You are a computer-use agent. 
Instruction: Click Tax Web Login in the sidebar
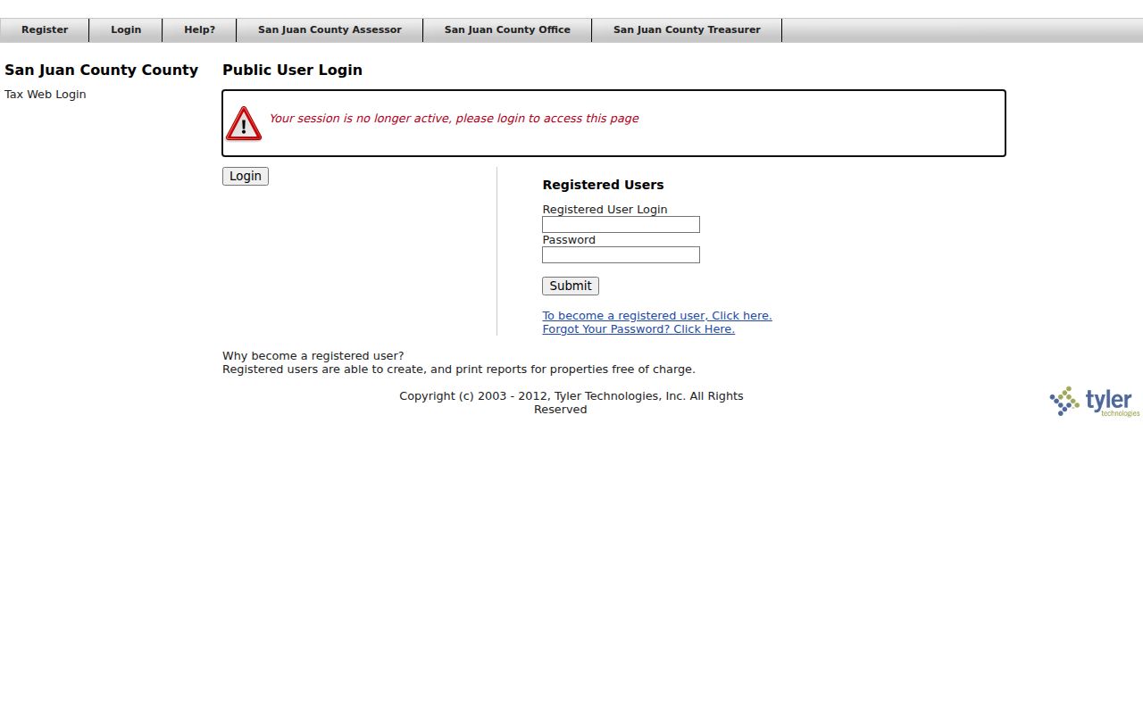point(46,95)
